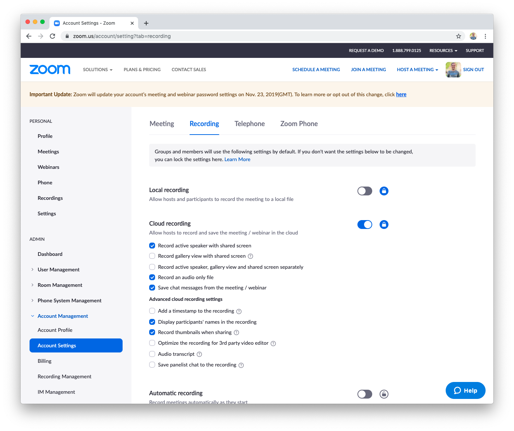Viewport: 514px width, 431px height.
Task: Click the unlock icon for Automatic recording
Action: click(384, 394)
